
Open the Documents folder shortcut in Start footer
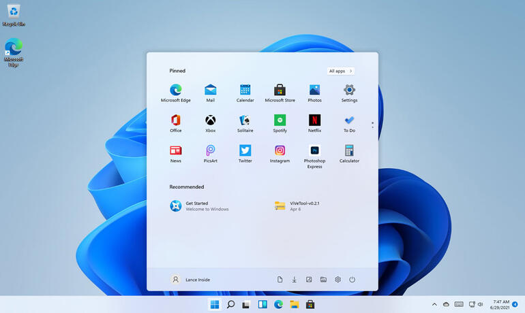tap(280, 280)
